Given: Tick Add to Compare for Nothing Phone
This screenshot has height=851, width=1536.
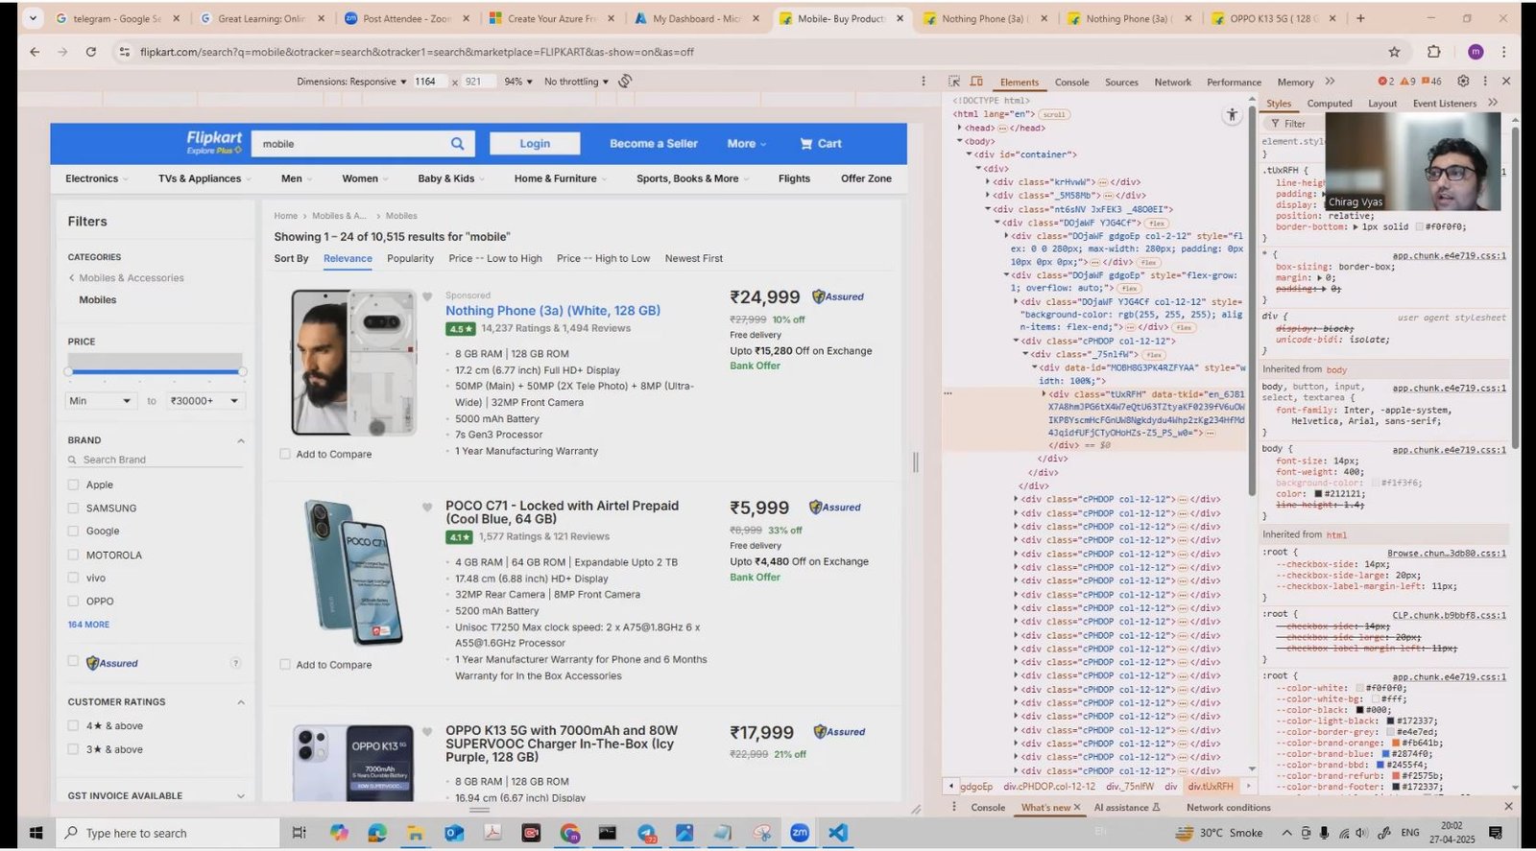Looking at the screenshot, I should pos(285,454).
